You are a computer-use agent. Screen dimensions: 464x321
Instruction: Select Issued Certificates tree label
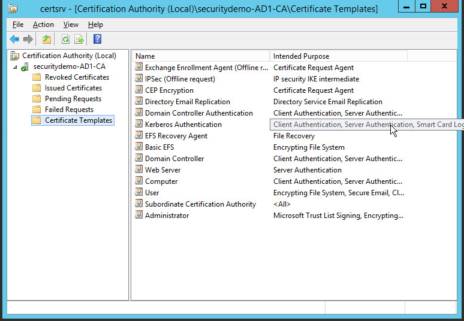click(x=73, y=88)
